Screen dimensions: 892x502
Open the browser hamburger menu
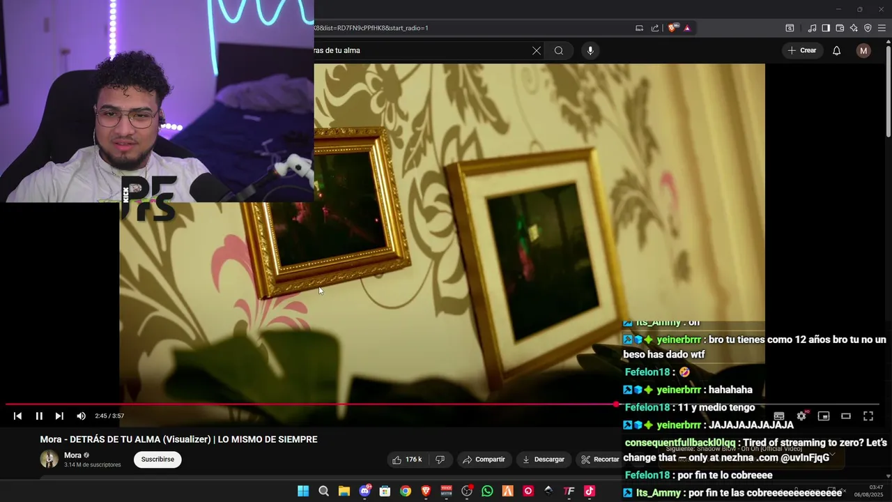[x=882, y=28]
